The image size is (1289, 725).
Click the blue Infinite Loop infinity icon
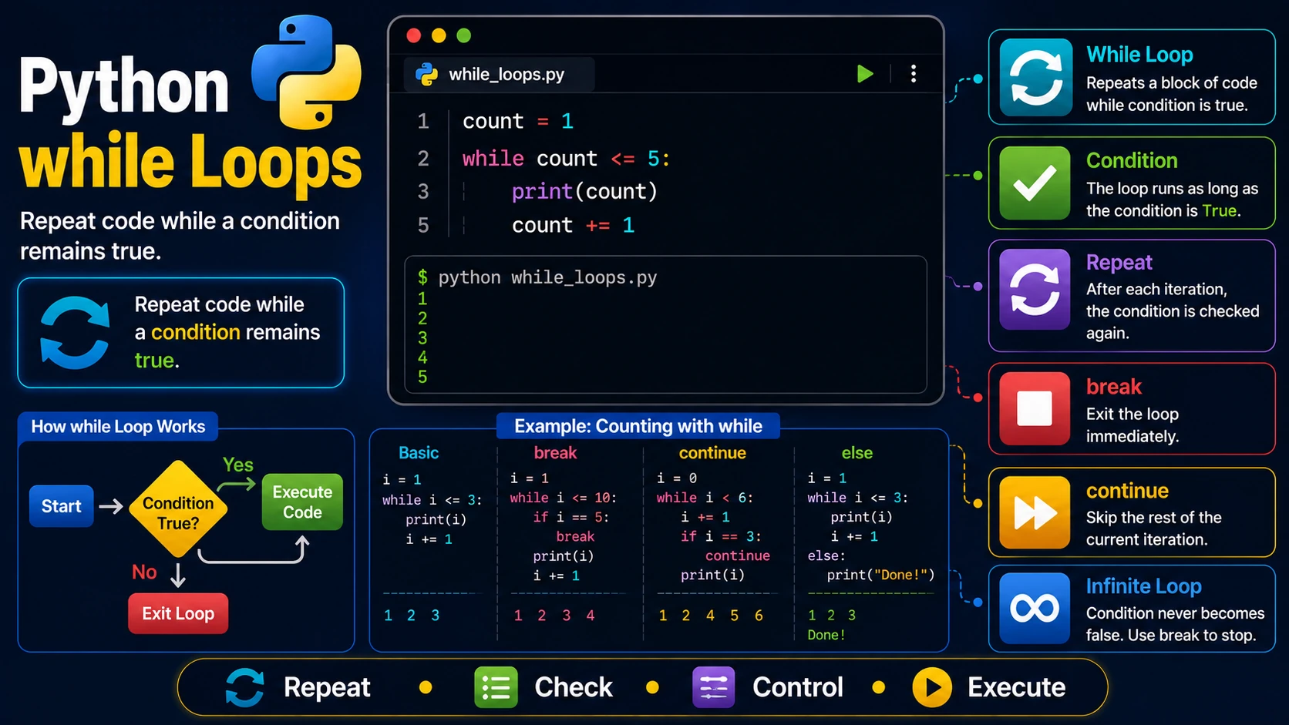pos(1035,609)
